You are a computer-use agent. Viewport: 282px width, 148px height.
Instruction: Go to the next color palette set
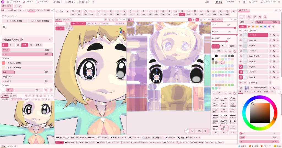pos(225,51)
